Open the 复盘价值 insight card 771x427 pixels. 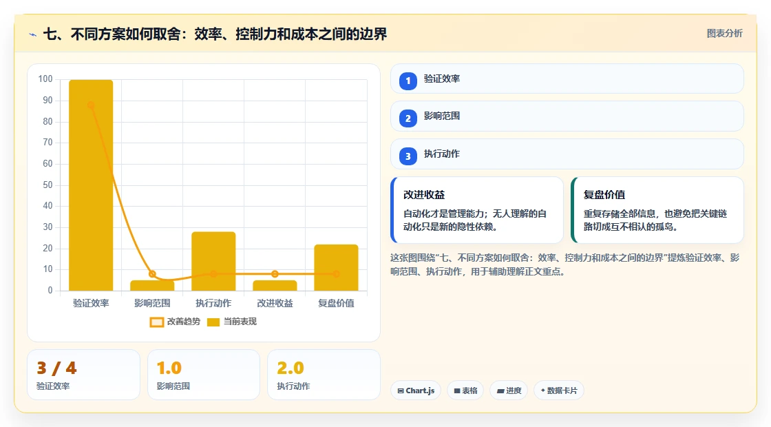point(657,210)
